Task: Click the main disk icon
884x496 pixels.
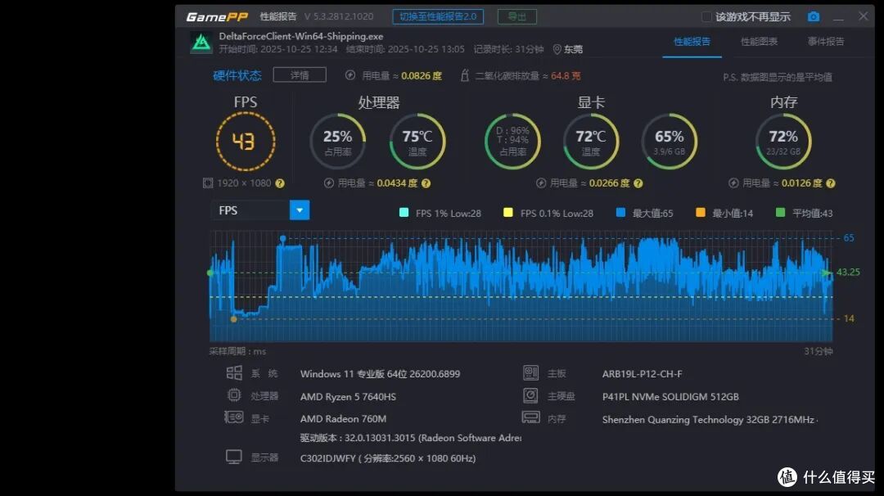Action: click(x=530, y=395)
